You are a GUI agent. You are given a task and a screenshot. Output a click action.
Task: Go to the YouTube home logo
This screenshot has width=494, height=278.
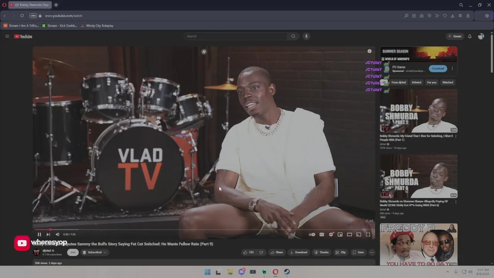tap(23, 36)
